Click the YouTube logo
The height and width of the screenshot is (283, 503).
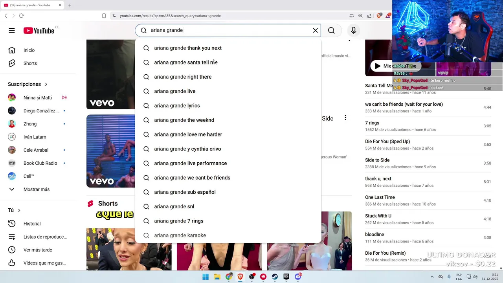click(39, 31)
